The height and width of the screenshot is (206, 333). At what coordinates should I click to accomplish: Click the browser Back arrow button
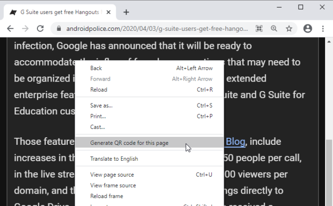pyautogui.click(x=10, y=28)
